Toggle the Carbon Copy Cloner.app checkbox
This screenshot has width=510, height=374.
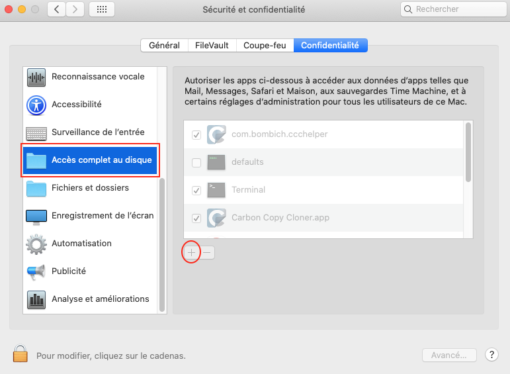click(x=196, y=218)
